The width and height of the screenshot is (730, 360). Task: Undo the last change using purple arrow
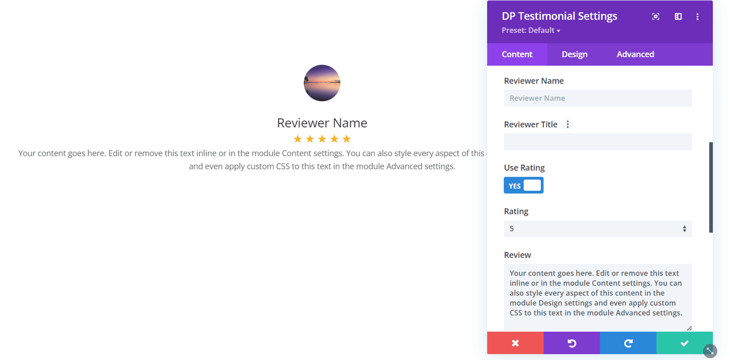571,343
